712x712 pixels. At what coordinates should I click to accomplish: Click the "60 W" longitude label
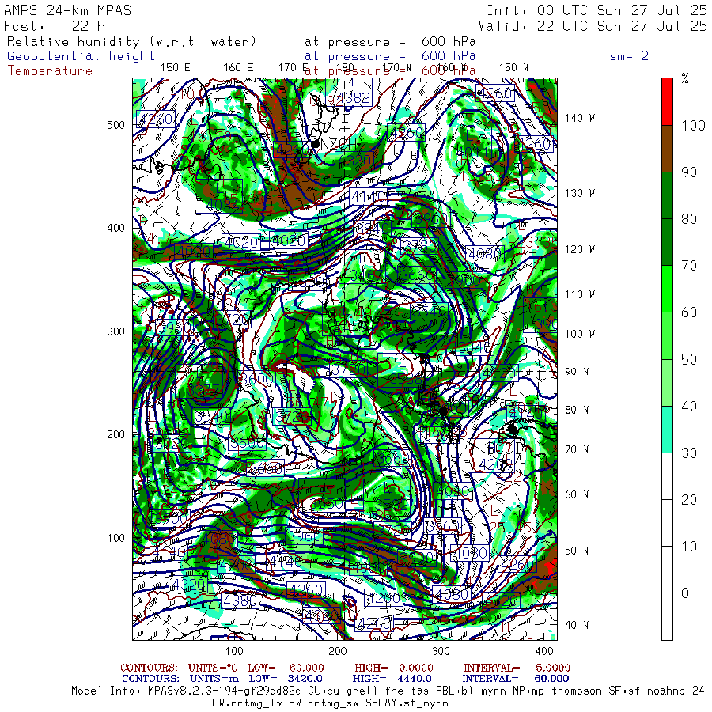click(x=577, y=495)
